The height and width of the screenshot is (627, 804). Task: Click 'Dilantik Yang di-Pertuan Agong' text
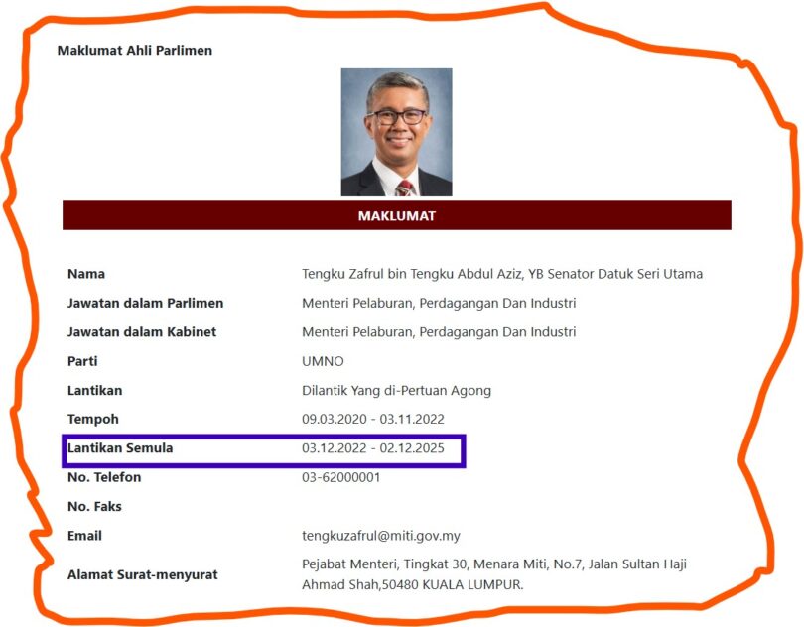click(396, 391)
